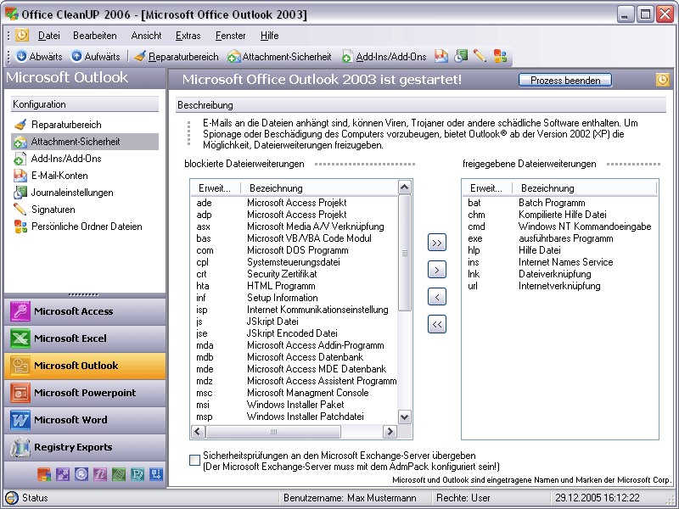Select the 'ausführbares Programm' row
The height and width of the screenshot is (509, 679).
(560, 238)
